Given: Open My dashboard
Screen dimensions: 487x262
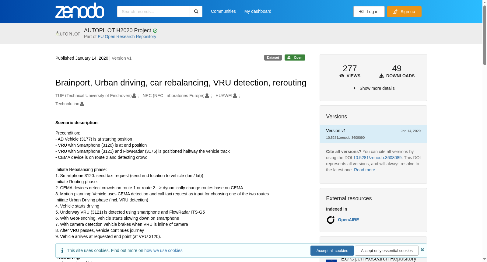Looking at the screenshot, I should pyautogui.click(x=258, y=11).
